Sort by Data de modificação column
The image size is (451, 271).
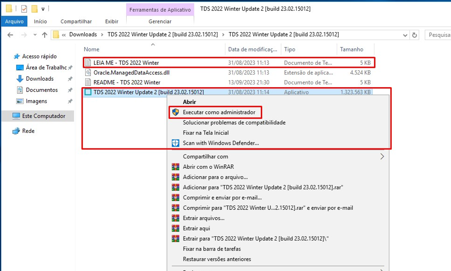[x=252, y=49]
